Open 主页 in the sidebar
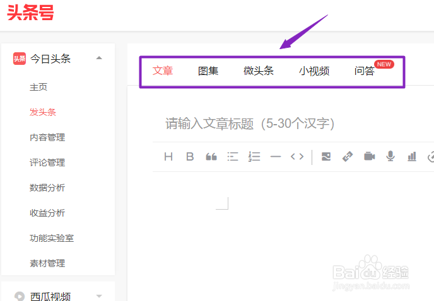The image size is (434, 301). tap(38, 87)
